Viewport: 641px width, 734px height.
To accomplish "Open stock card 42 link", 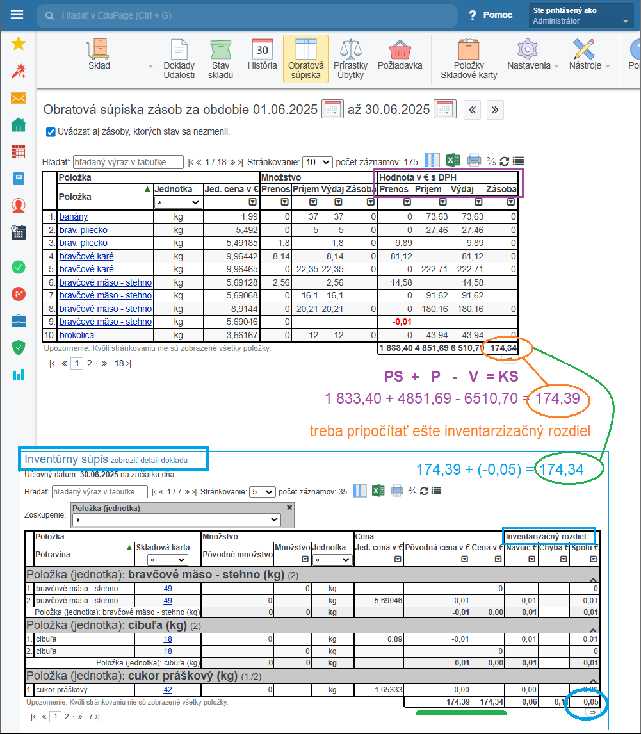I will pos(168,690).
